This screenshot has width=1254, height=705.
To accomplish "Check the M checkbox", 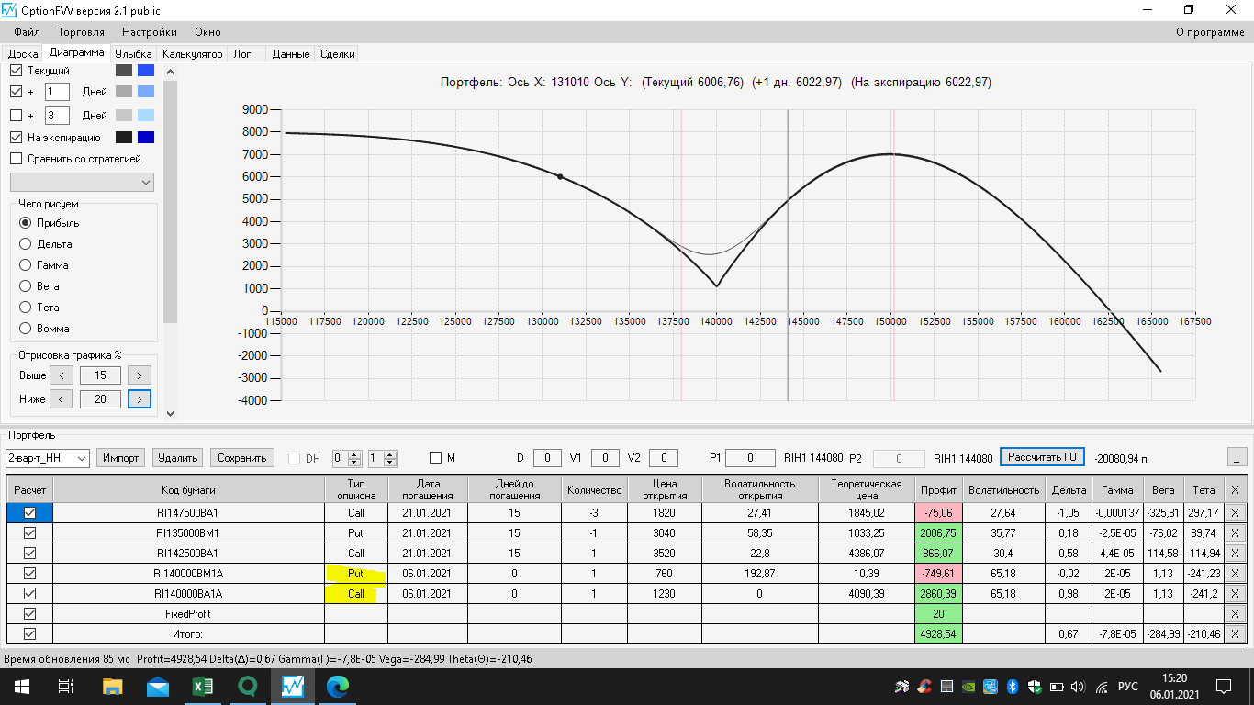I will [x=436, y=458].
